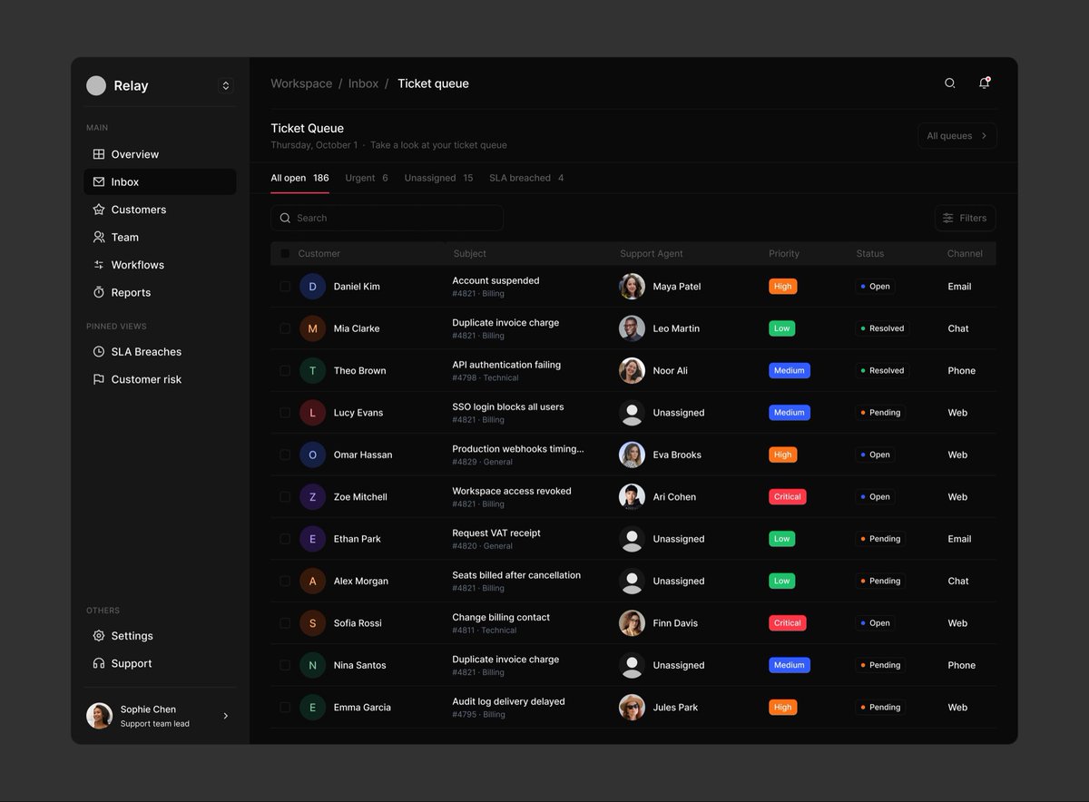Expand the Sophie Chen account chevron
Screen dimensions: 1089x802
(x=226, y=716)
